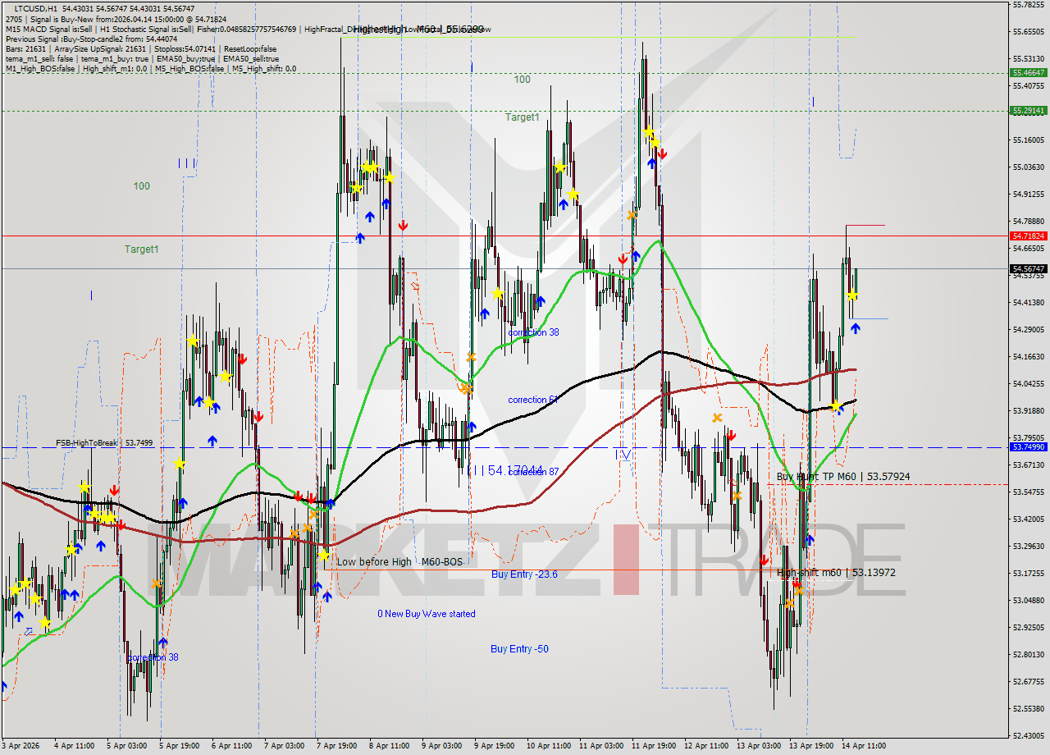Select the blue up arrow under the 14 Apr candles

point(856,327)
